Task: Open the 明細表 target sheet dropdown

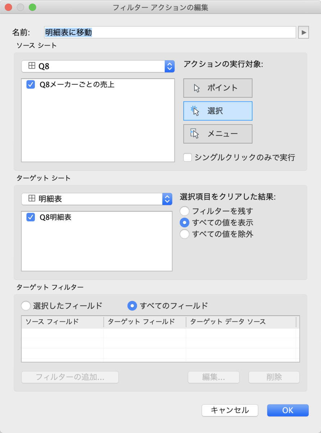Action: click(x=97, y=199)
